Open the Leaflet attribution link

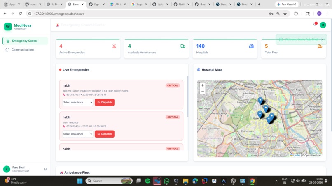pyautogui.click(x=297, y=155)
